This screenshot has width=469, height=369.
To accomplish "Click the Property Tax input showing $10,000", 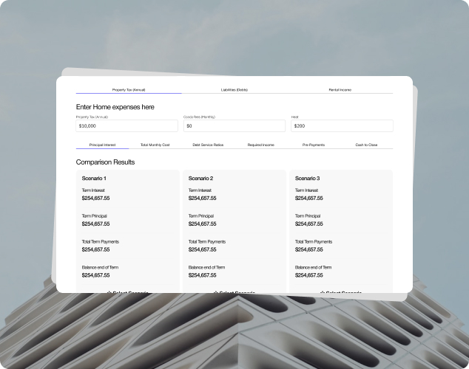I will pos(127,126).
